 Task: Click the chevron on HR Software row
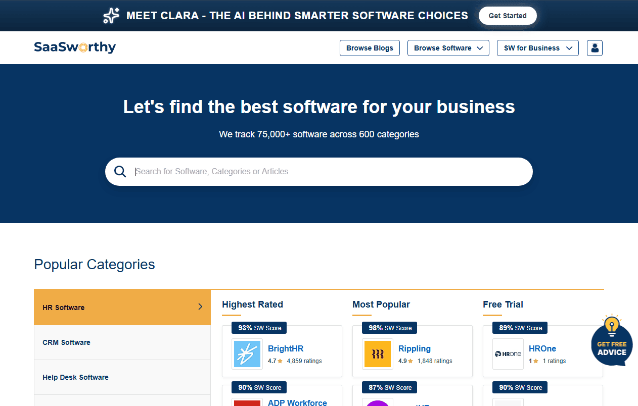coord(200,307)
